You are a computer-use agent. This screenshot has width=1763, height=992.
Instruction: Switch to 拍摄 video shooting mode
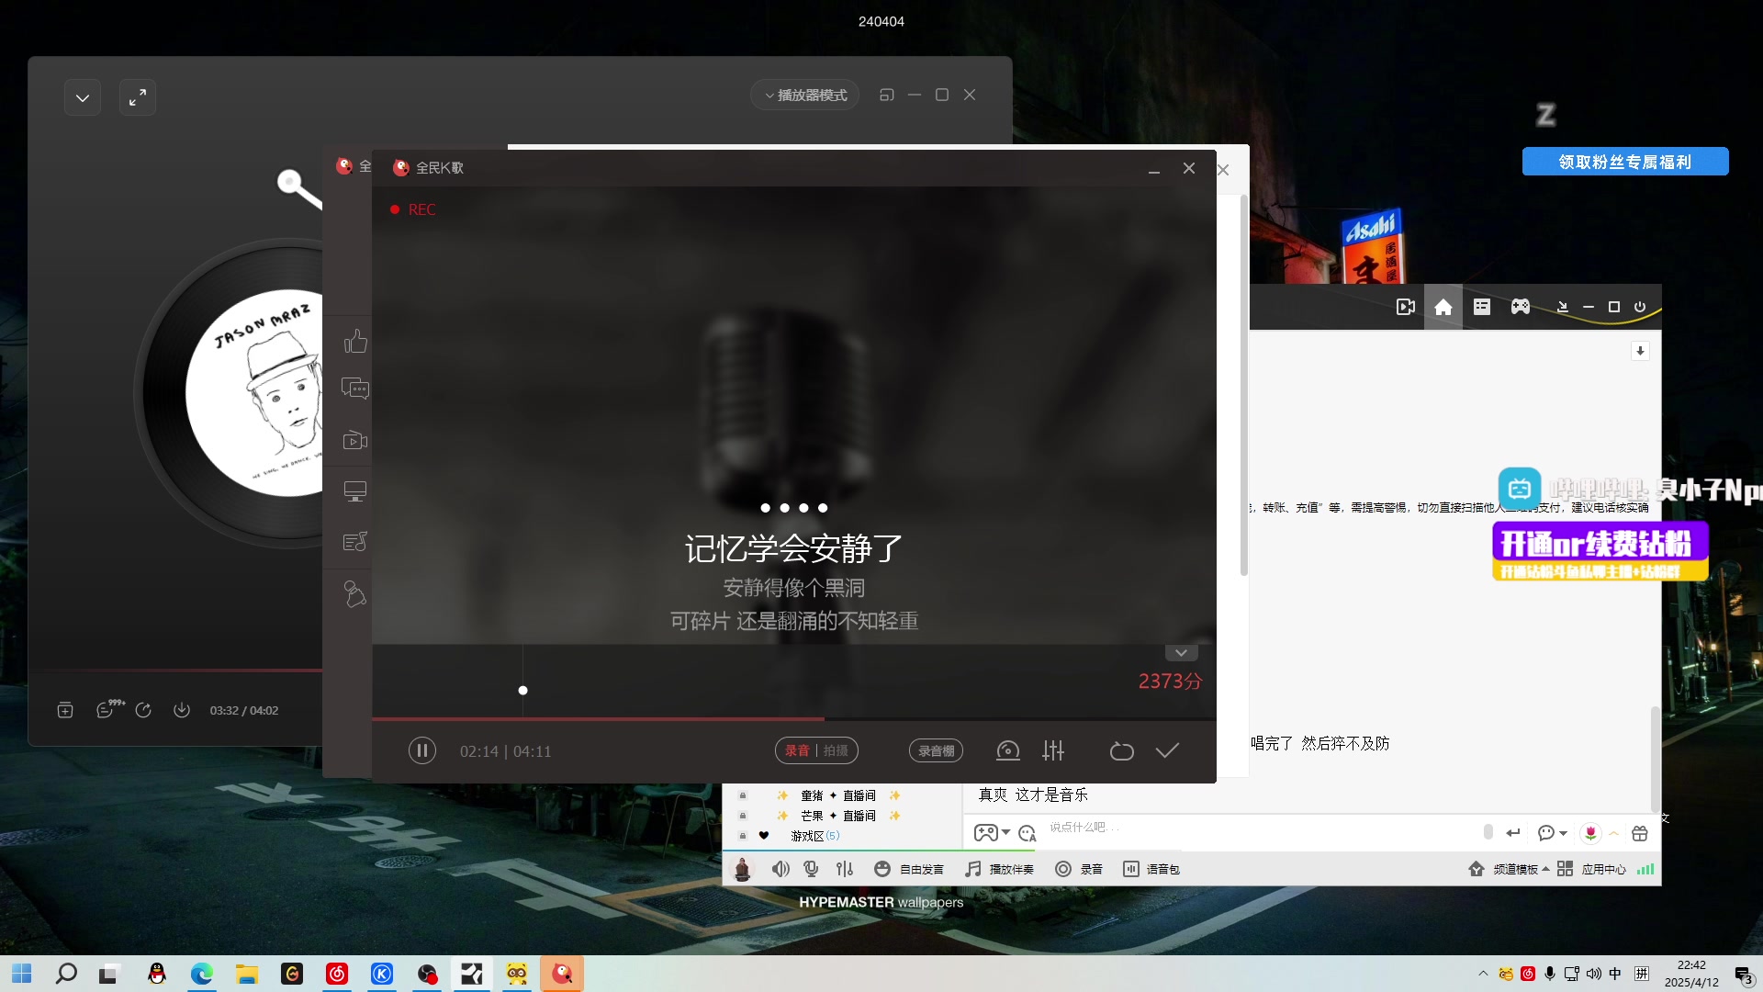click(x=836, y=750)
